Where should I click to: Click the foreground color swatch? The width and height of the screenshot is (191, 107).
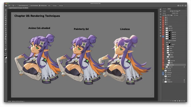click(5, 57)
